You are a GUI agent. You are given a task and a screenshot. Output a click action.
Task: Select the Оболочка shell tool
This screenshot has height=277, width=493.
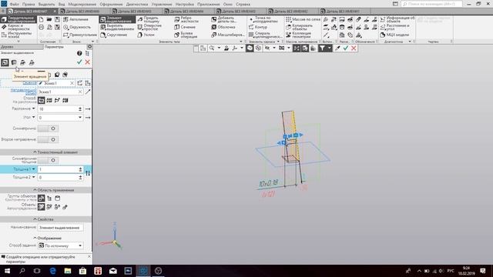coord(223,27)
